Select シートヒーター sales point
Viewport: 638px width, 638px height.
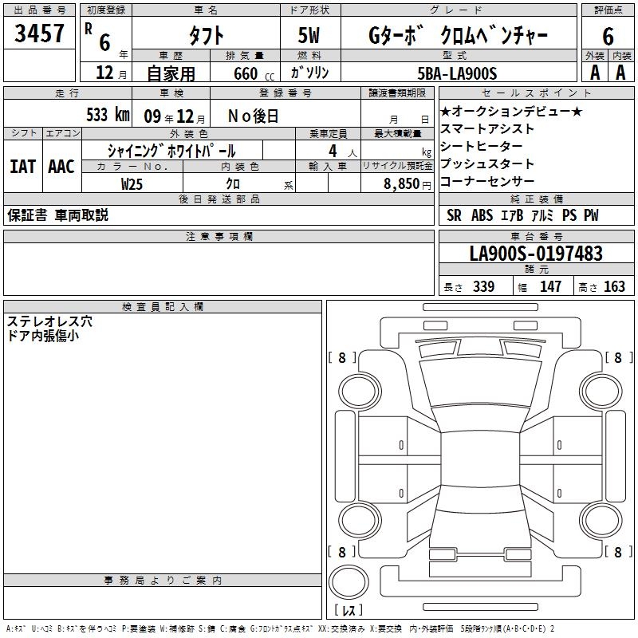(x=482, y=146)
